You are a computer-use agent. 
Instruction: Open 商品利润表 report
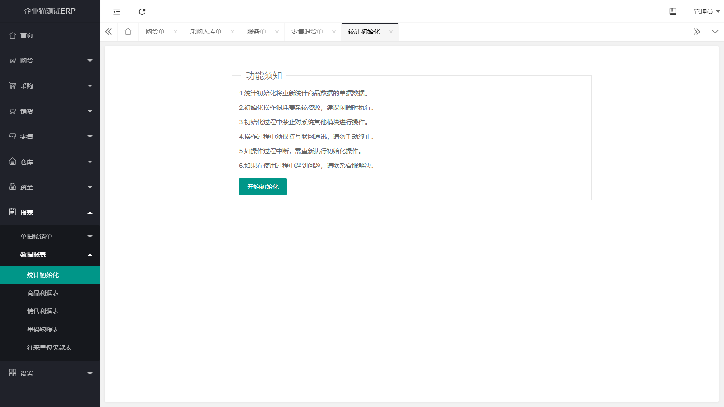pyautogui.click(x=43, y=293)
